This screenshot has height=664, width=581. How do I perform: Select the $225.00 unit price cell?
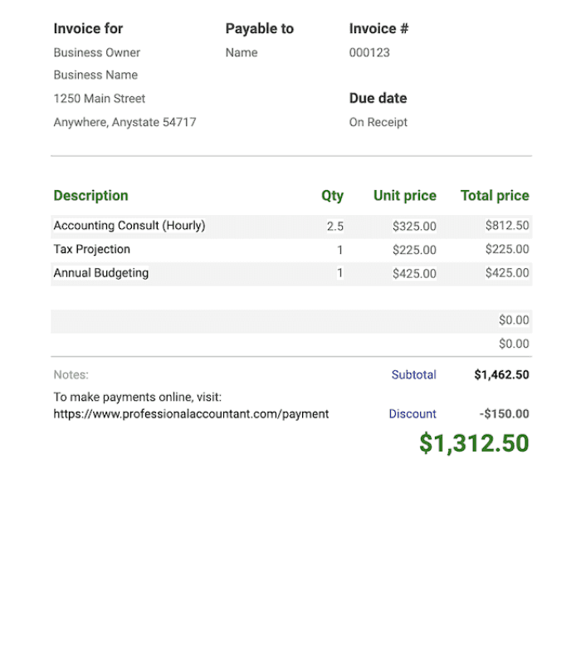click(414, 250)
